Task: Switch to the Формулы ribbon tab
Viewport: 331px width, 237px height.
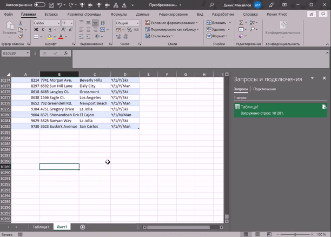Action: coord(118,14)
